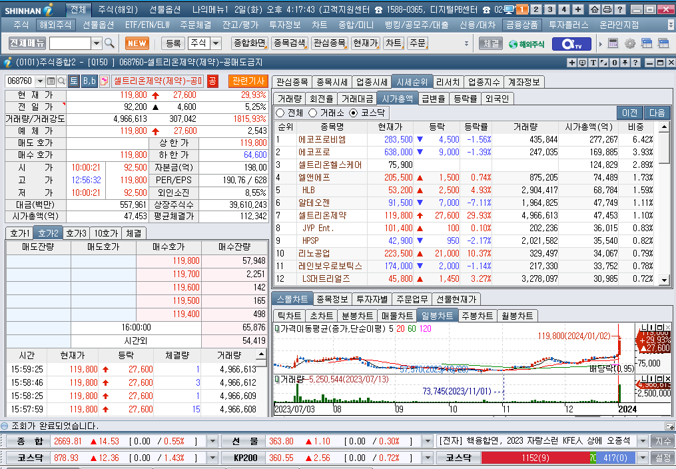Open the 해외주식 menu
The image size is (676, 469).
[x=56, y=25]
